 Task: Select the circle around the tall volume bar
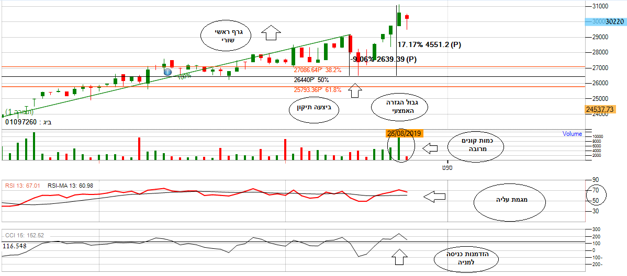pos(400,147)
